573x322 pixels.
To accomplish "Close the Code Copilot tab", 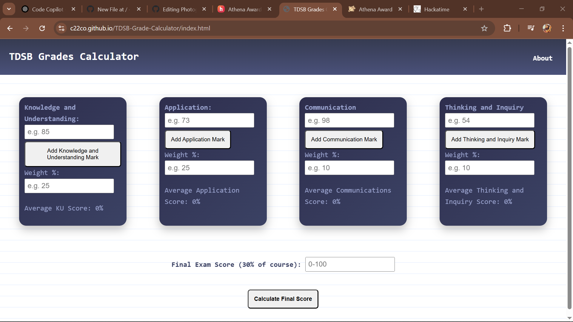I will 73,9.
